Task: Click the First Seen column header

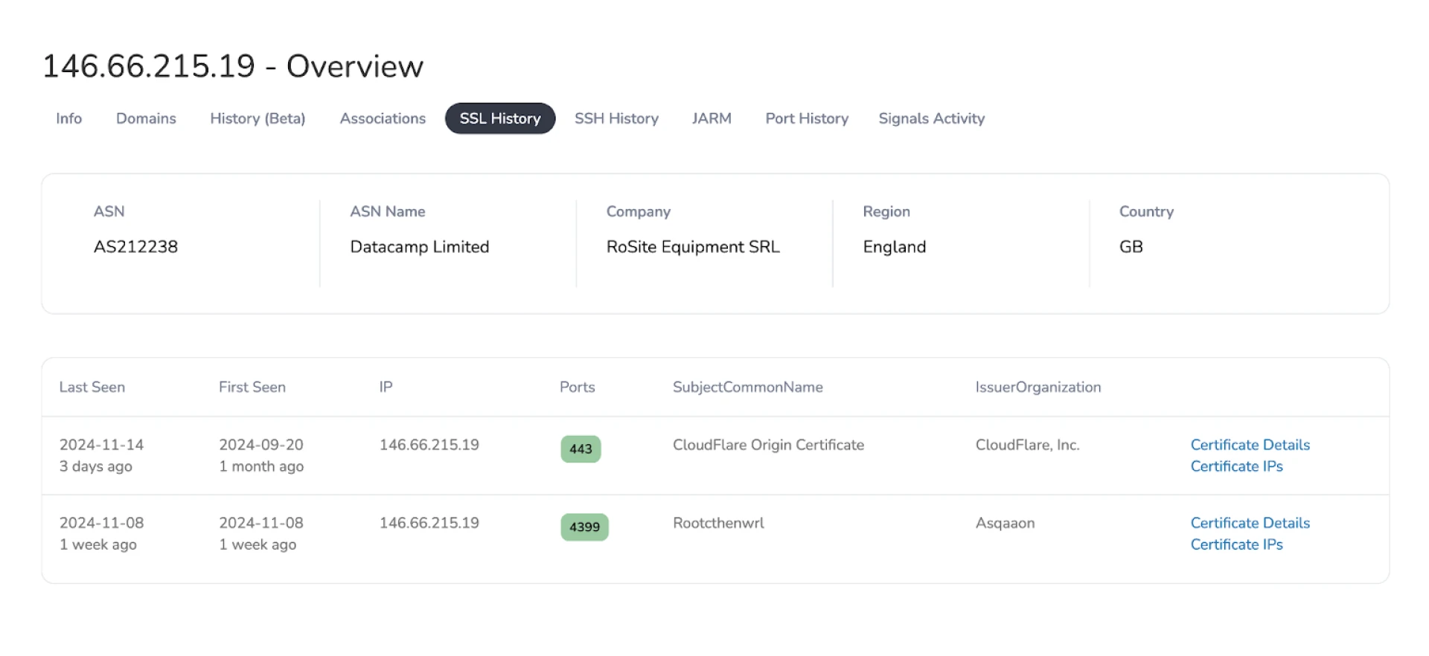Action: (x=252, y=387)
